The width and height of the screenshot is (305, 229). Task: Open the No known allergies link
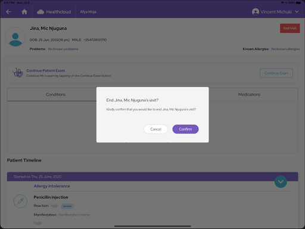pyautogui.click(x=285, y=49)
